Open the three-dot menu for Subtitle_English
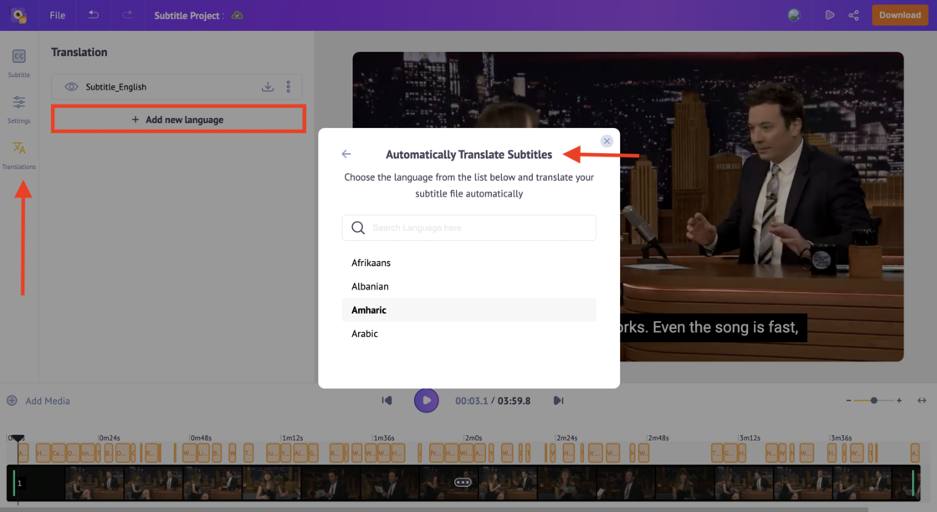 (x=288, y=86)
